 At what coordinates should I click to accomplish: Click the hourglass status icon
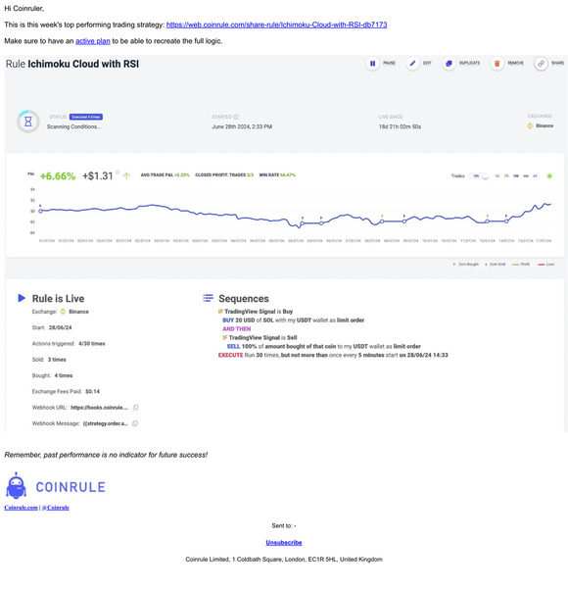[x=28, y=122]
